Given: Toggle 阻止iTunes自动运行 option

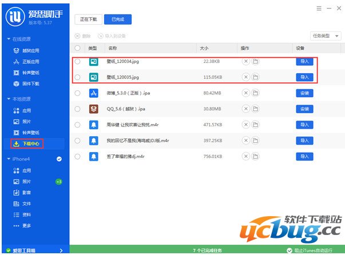Looking at the screenshot, I should click(310, 250).
